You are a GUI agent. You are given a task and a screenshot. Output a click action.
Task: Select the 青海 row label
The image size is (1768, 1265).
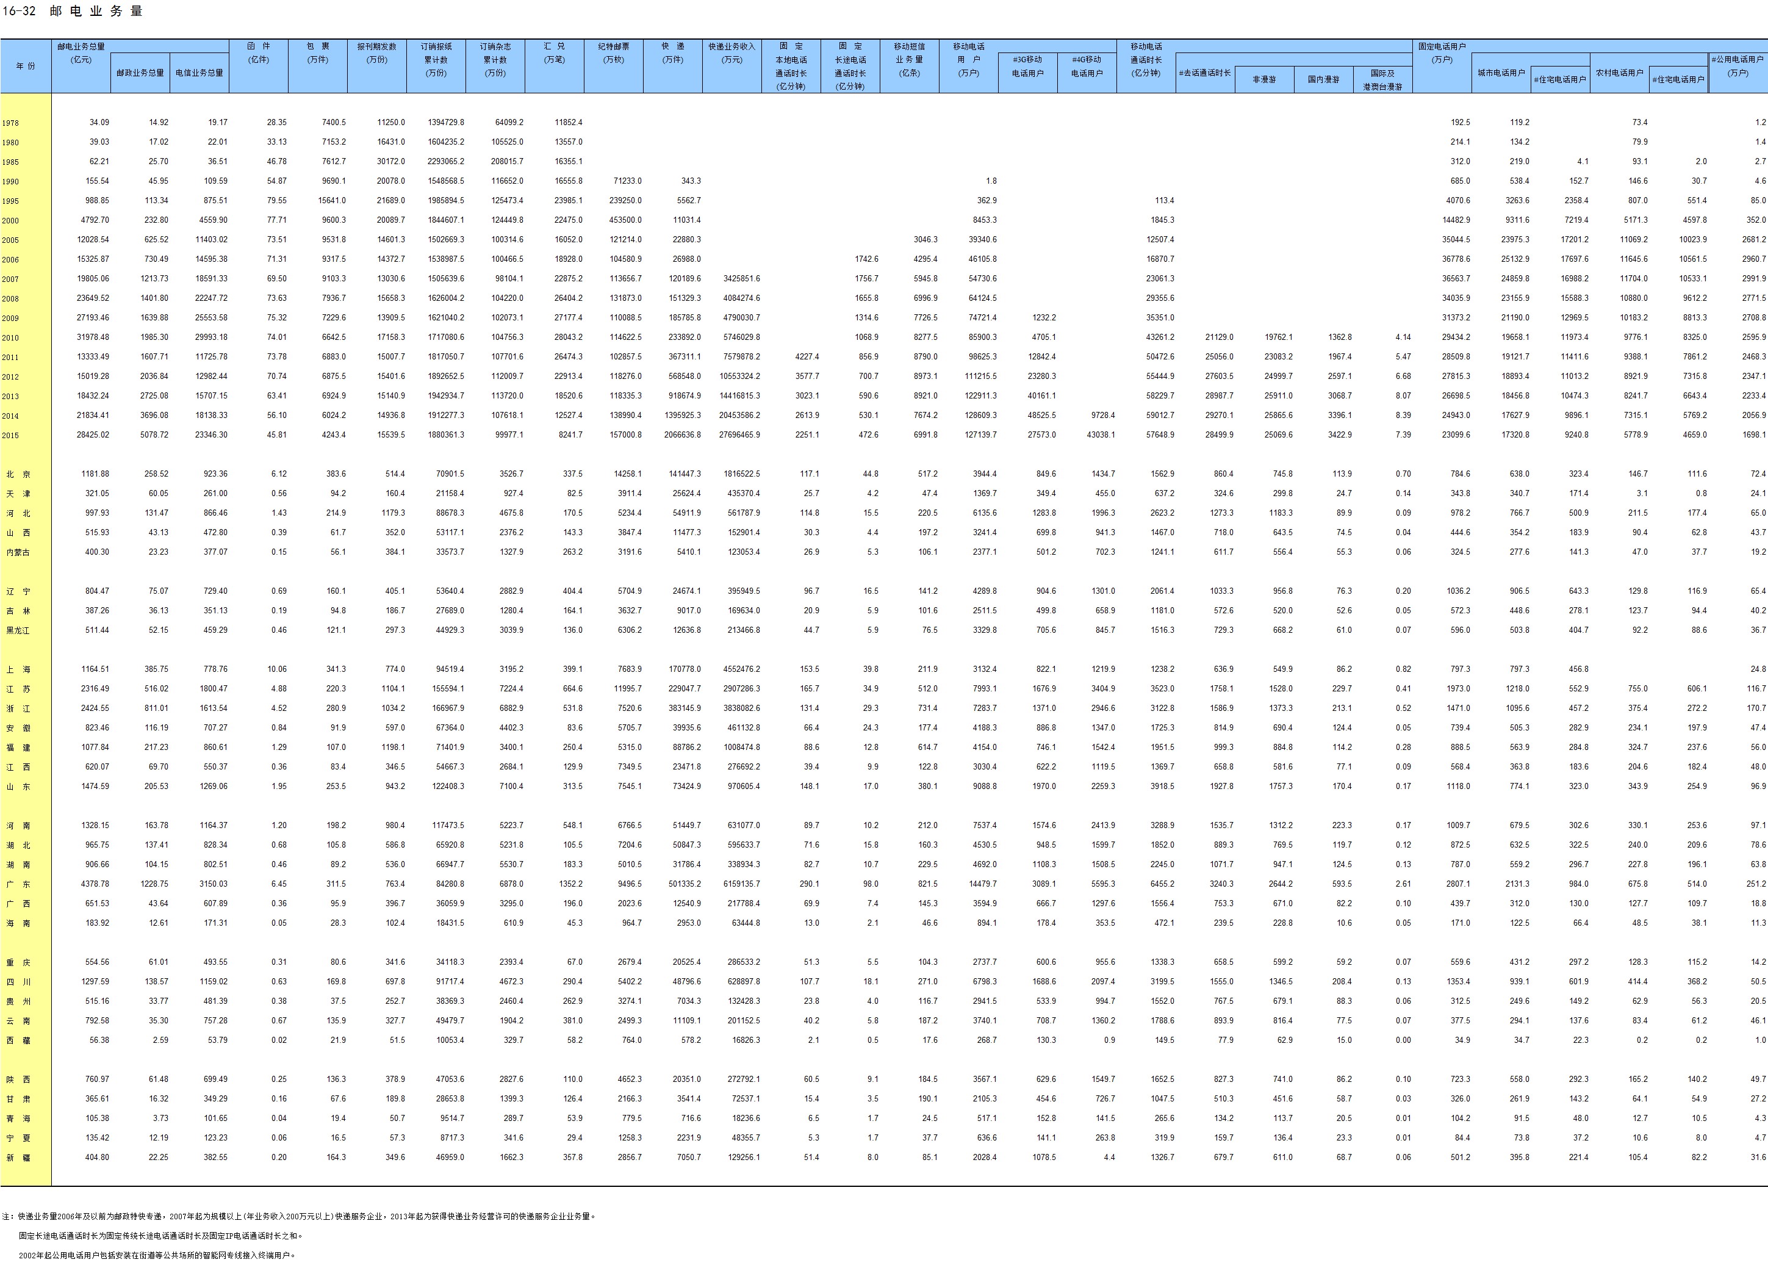[x=19, y=1119]
